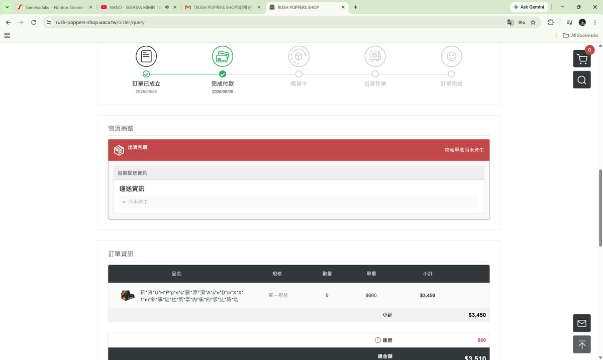
Task: Click the back-to-top arrow button
Action: tap(582, 344)
